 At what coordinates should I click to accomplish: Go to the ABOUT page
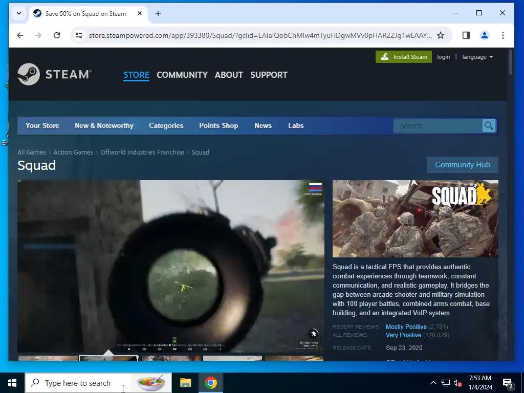coord(229,75)
